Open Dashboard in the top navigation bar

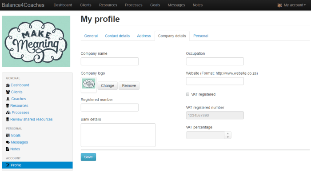tap(63, 5)
